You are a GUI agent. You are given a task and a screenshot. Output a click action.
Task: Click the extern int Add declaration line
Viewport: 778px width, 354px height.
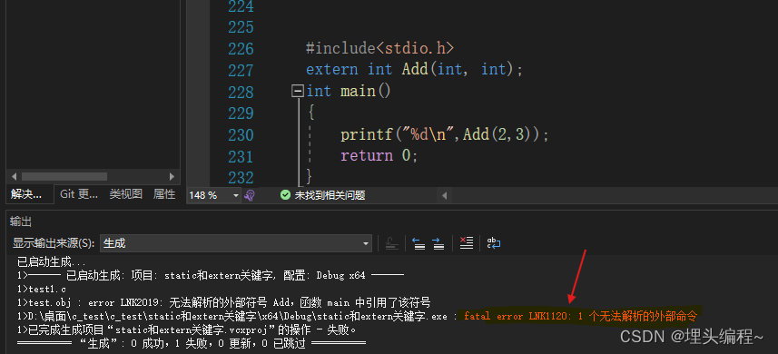[414, 69]
